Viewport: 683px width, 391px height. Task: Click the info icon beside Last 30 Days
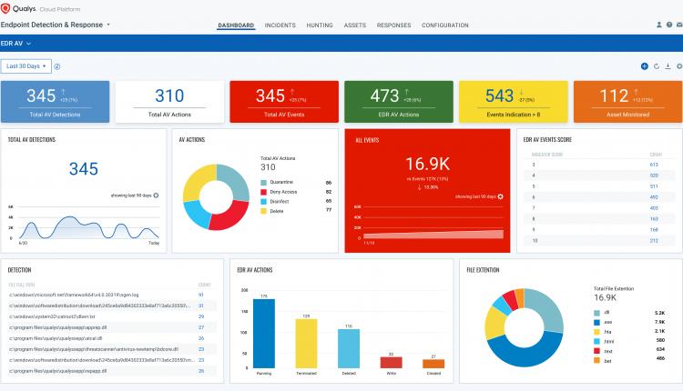[57, 66]
